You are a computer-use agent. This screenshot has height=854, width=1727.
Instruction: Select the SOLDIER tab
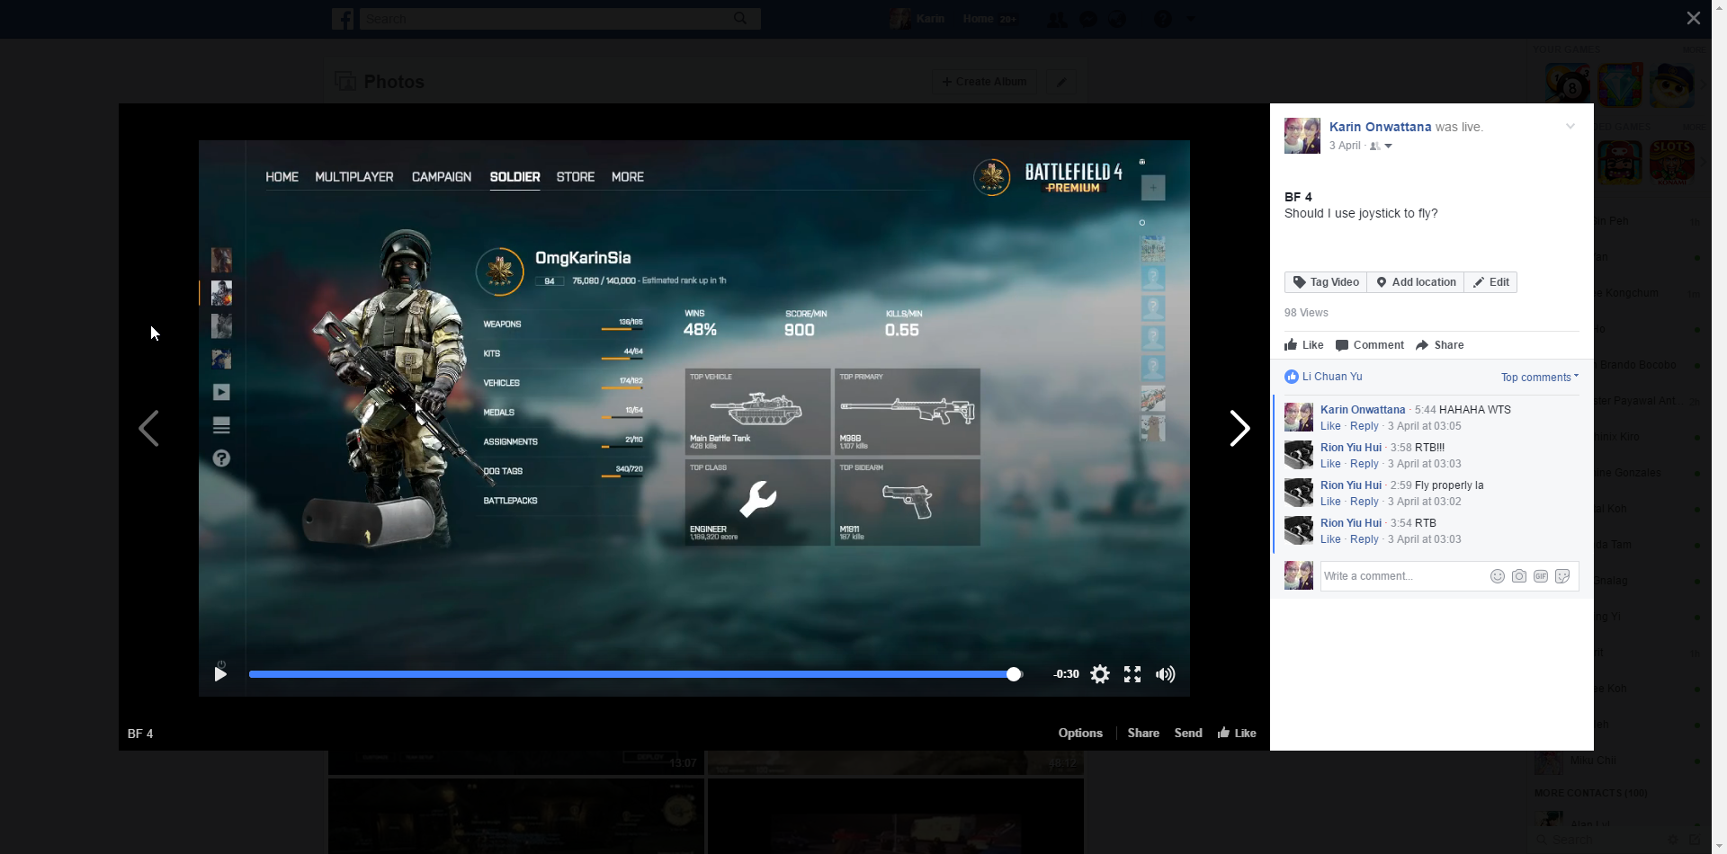(x=515, y=177)
